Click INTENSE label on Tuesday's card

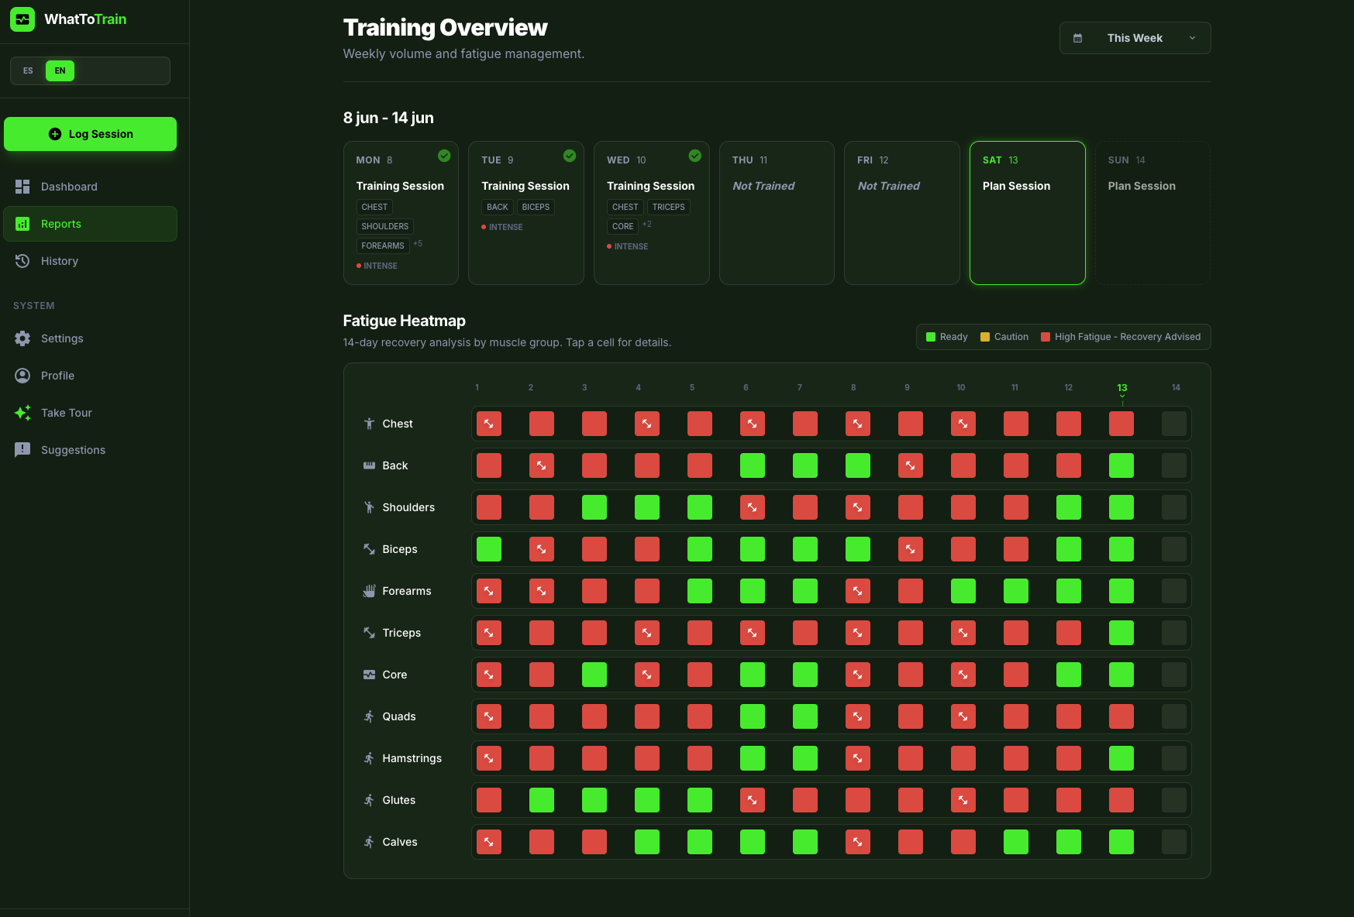pos(502,227)
